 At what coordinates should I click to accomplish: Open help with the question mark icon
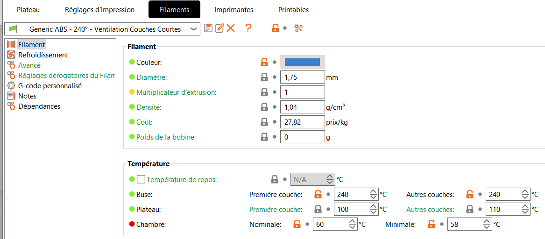coord(248,28)
